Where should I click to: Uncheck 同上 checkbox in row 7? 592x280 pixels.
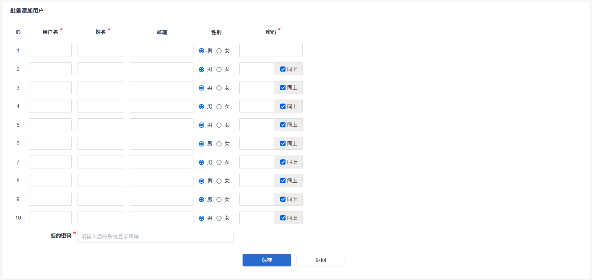(x=283, y=162)
